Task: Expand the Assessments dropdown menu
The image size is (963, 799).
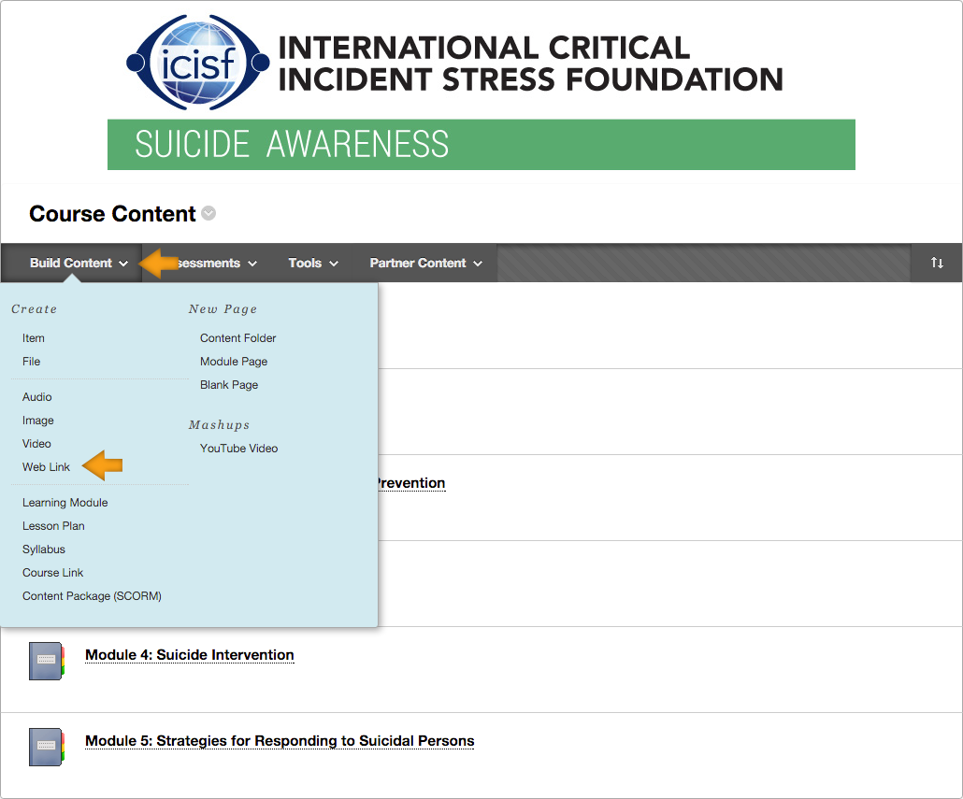Action: [215, 263]
